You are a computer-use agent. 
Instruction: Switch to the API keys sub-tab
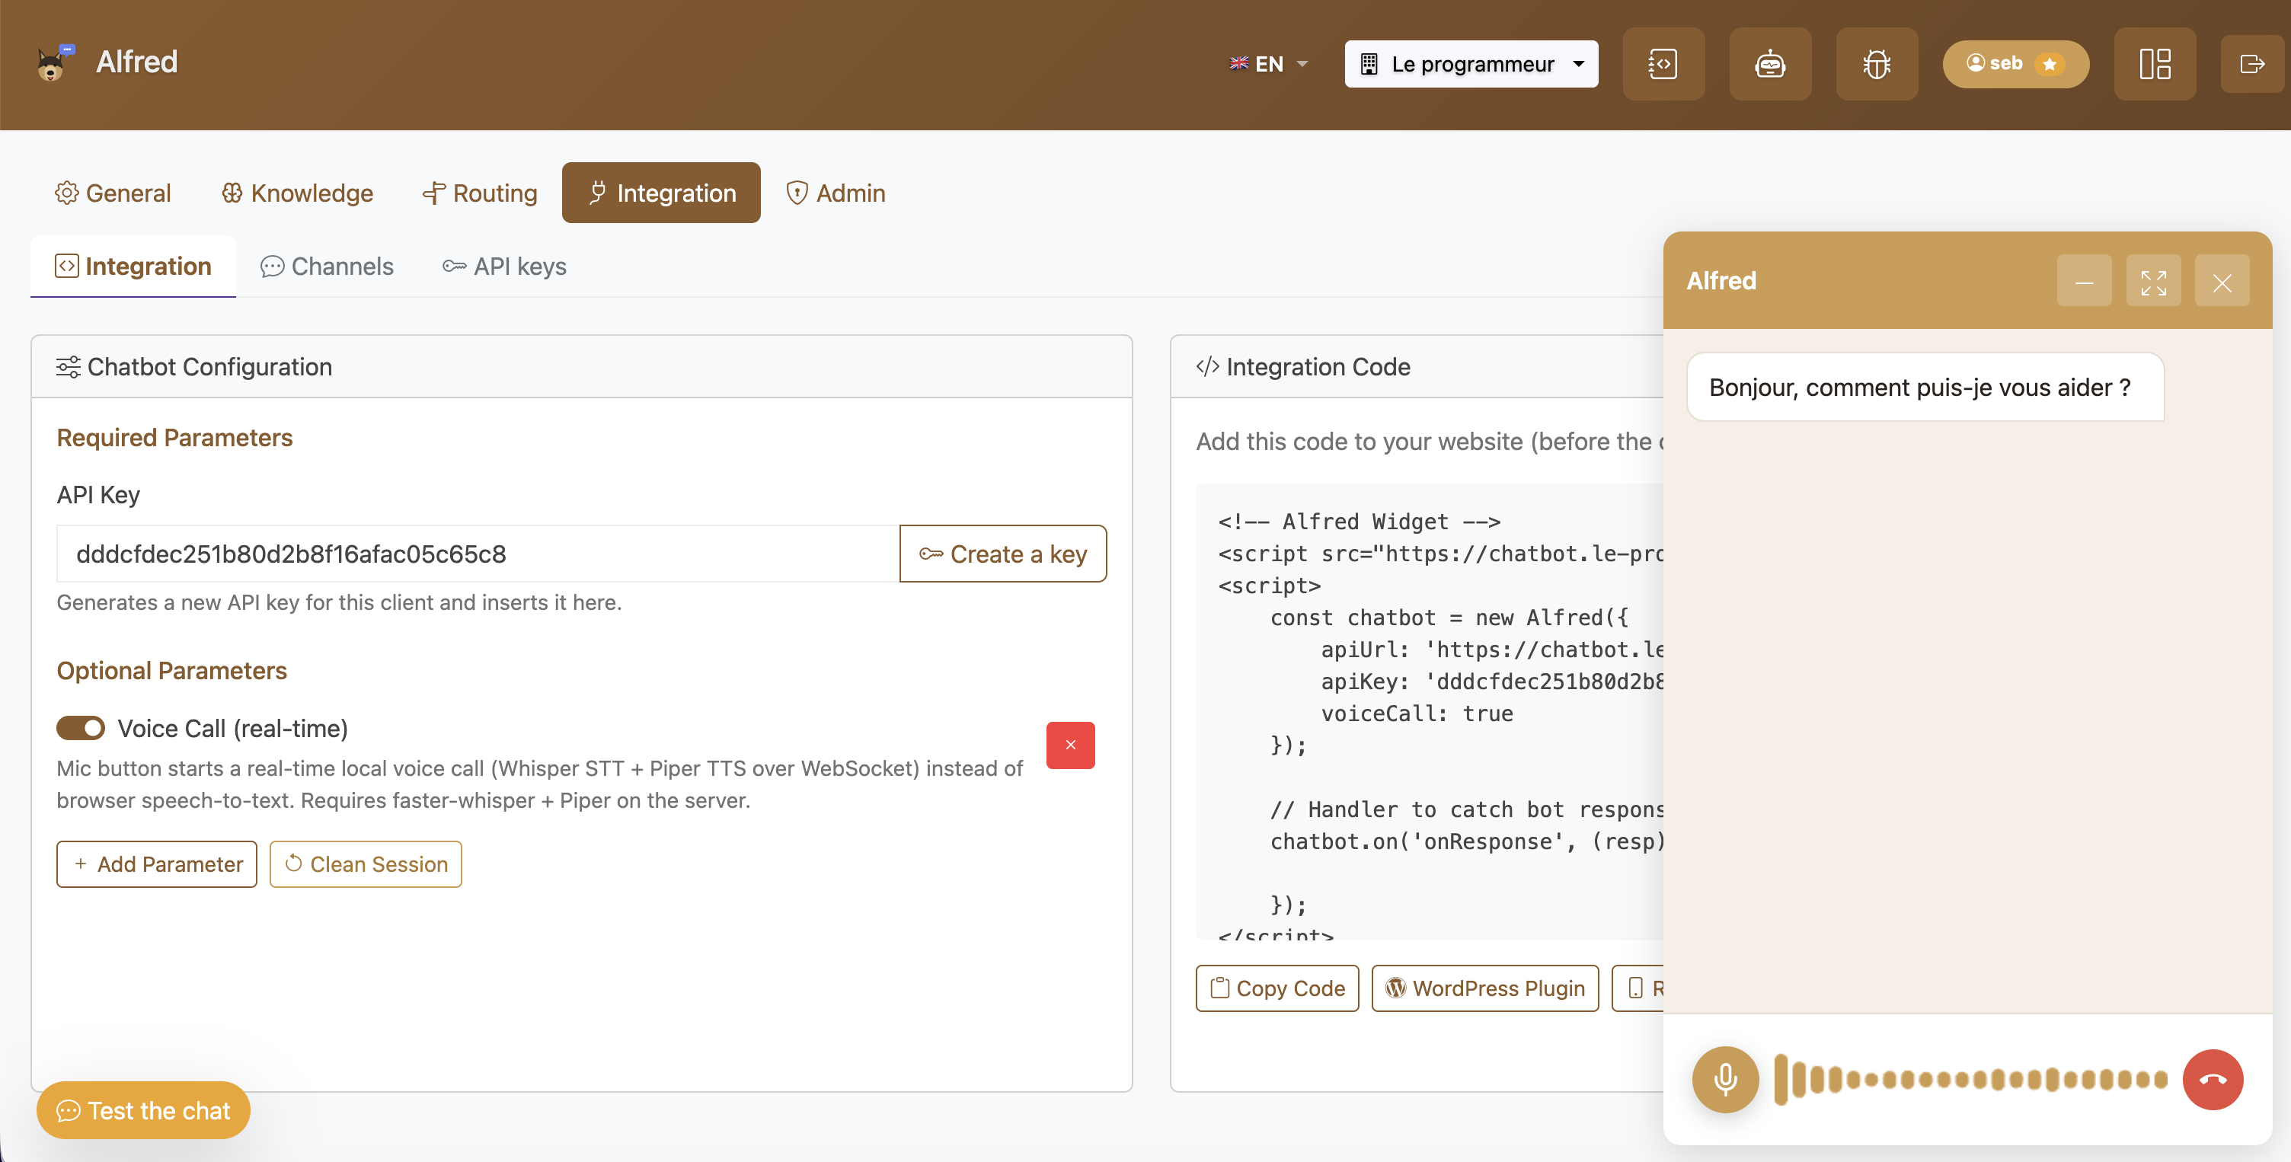pos(504,267)
